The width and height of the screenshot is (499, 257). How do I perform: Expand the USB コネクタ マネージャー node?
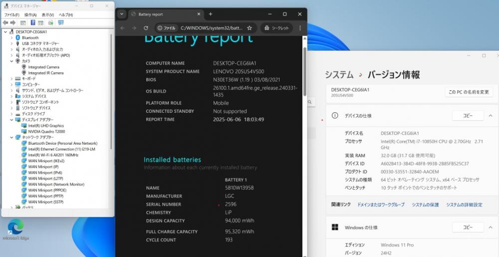coord(12,43)
